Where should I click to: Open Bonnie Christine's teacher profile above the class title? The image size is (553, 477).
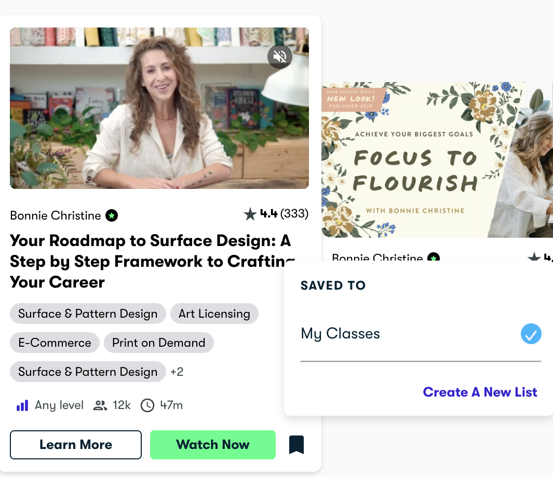(x=56, y=215)
